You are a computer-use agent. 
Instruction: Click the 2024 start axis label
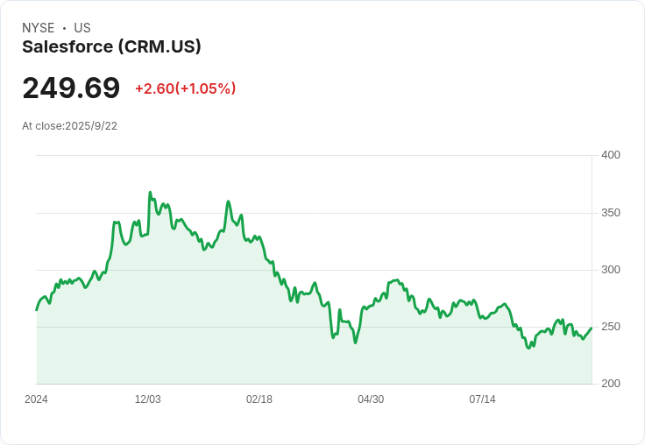[x=36, y=399]
